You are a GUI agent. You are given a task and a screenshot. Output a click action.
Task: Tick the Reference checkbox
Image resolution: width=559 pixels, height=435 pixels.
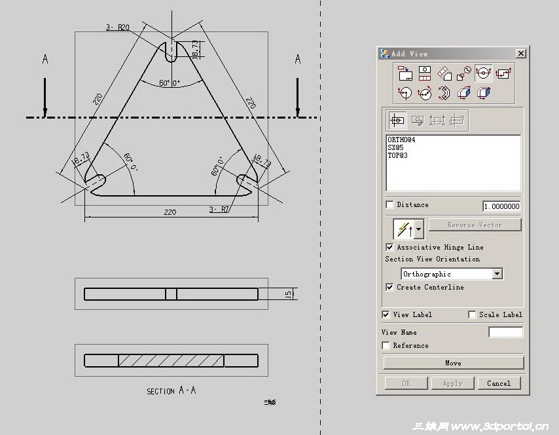[x=386, y=345]
